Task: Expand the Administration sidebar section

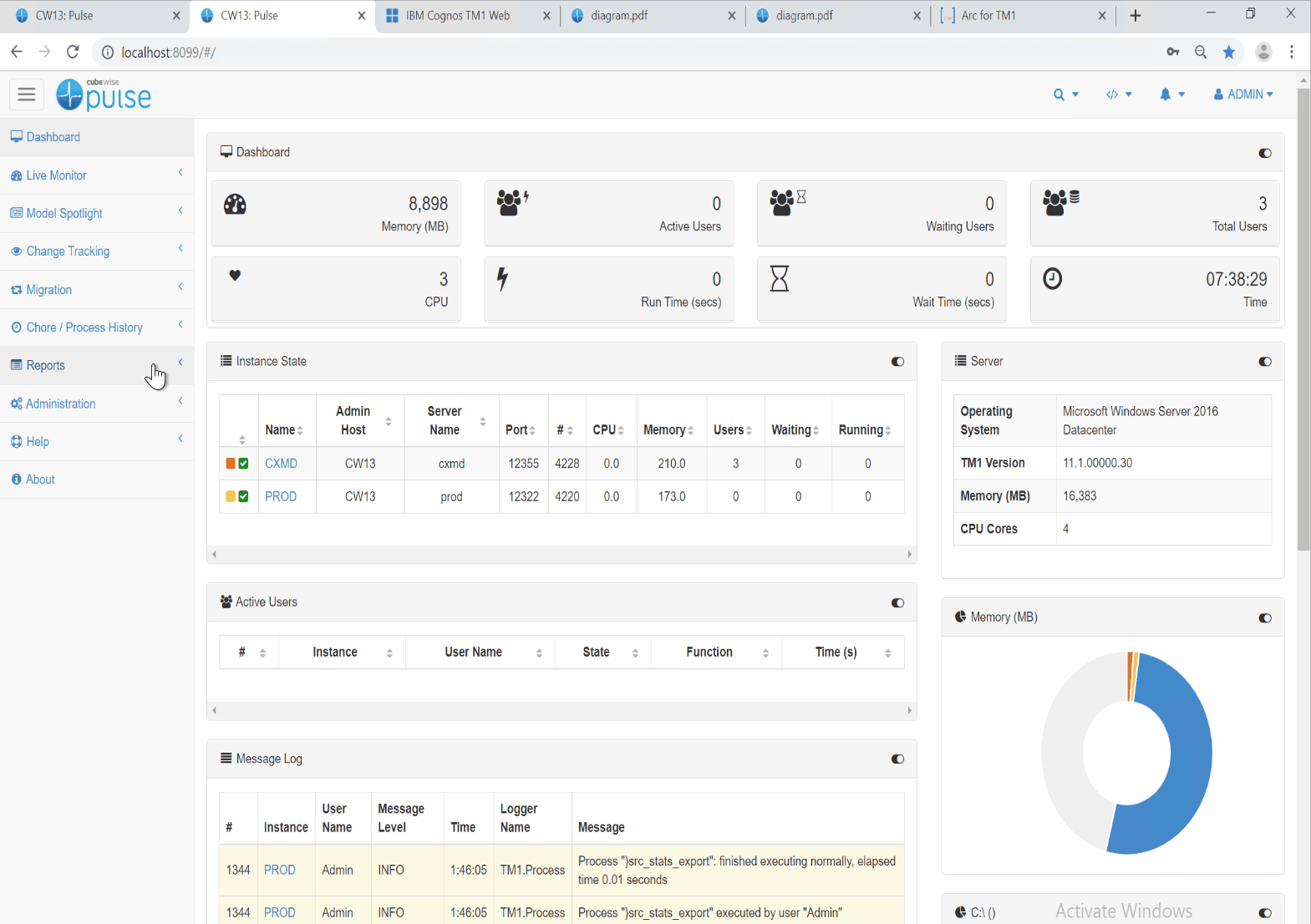Action: tap(60, 404)
